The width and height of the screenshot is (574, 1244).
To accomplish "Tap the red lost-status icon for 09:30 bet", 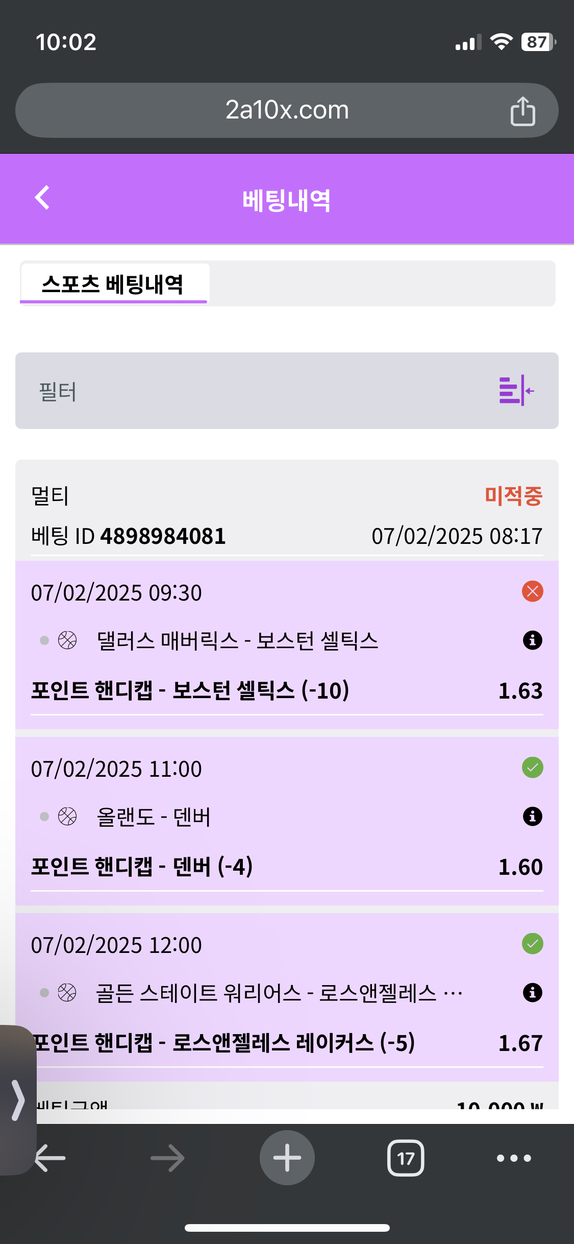I will pos(532,591).
